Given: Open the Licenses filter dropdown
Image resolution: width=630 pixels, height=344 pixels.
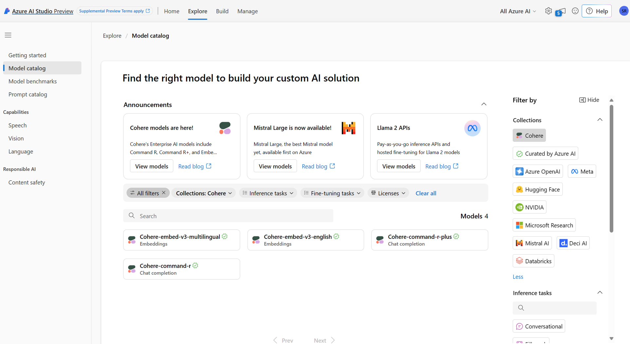Looking at the screenshot, I should tap(388, 193).
